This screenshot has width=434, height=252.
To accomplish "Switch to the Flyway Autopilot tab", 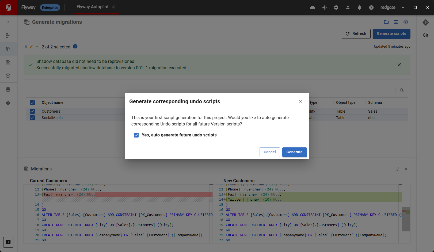I will point(93,7).
